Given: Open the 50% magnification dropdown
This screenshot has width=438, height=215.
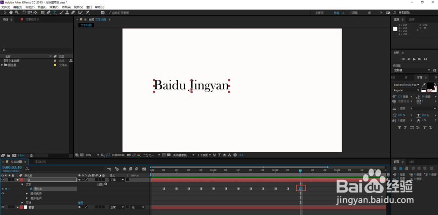Looking at the screenshot, I should 92,155.
